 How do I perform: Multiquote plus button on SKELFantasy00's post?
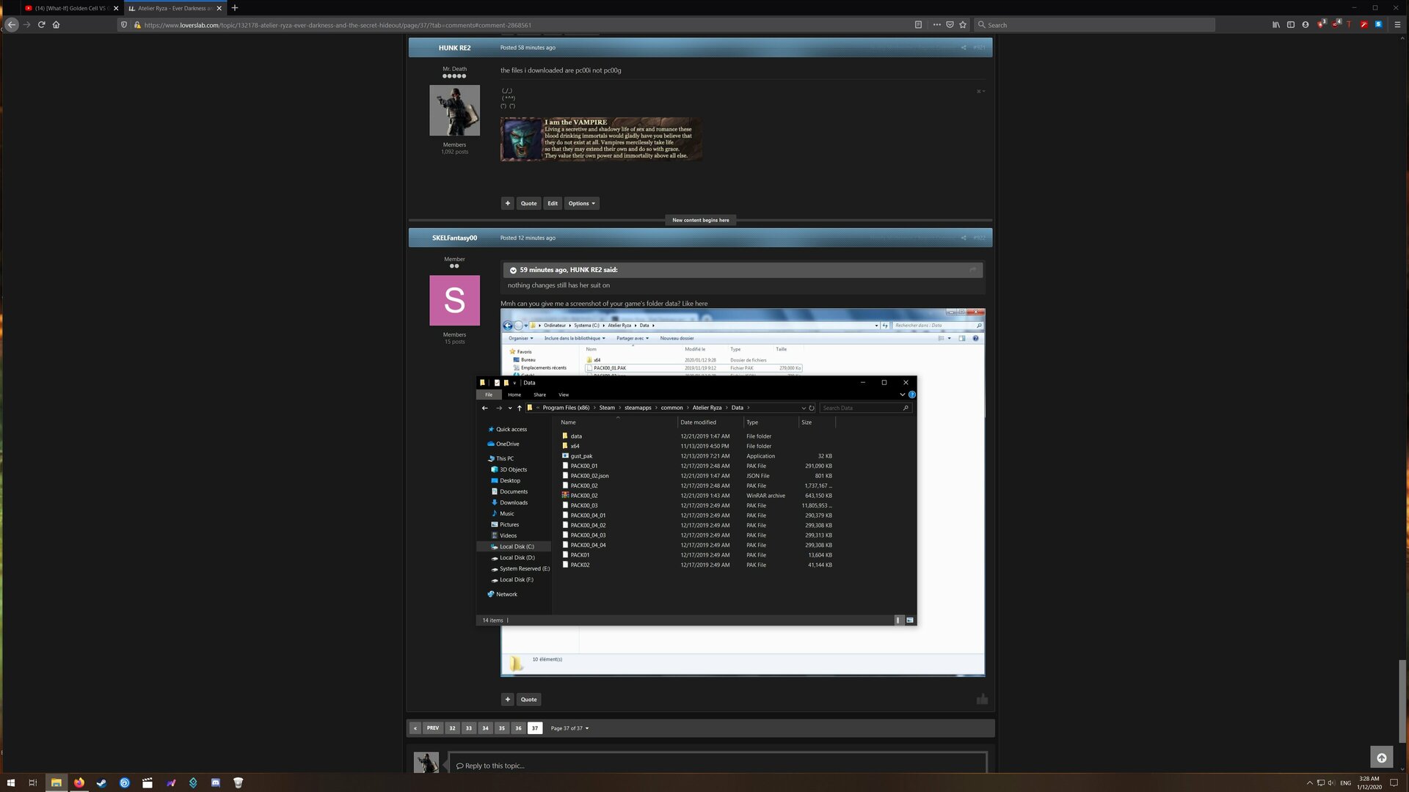pos(507,699)
